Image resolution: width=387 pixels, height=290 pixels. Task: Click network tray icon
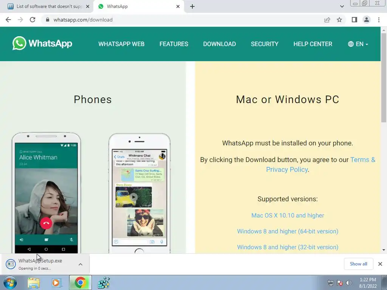[330, 283]
